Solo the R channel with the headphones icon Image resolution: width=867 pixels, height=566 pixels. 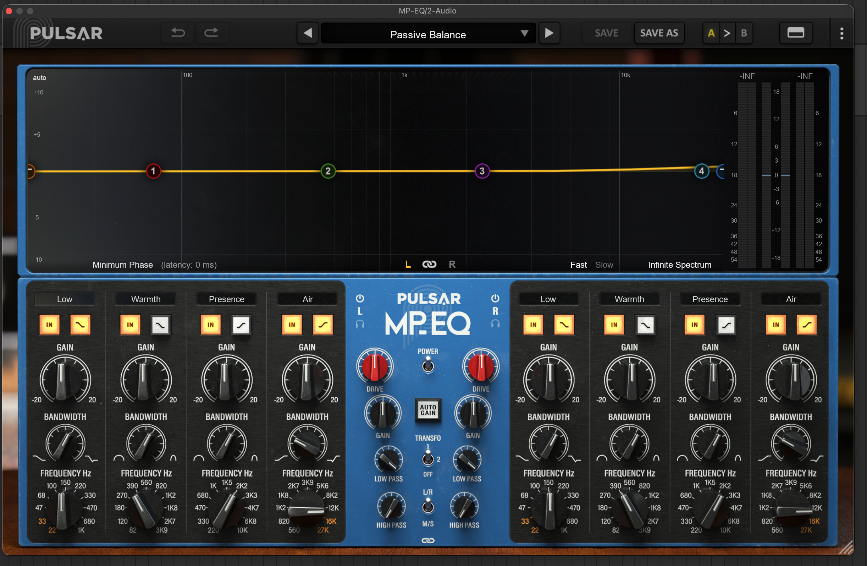point(495,323)
